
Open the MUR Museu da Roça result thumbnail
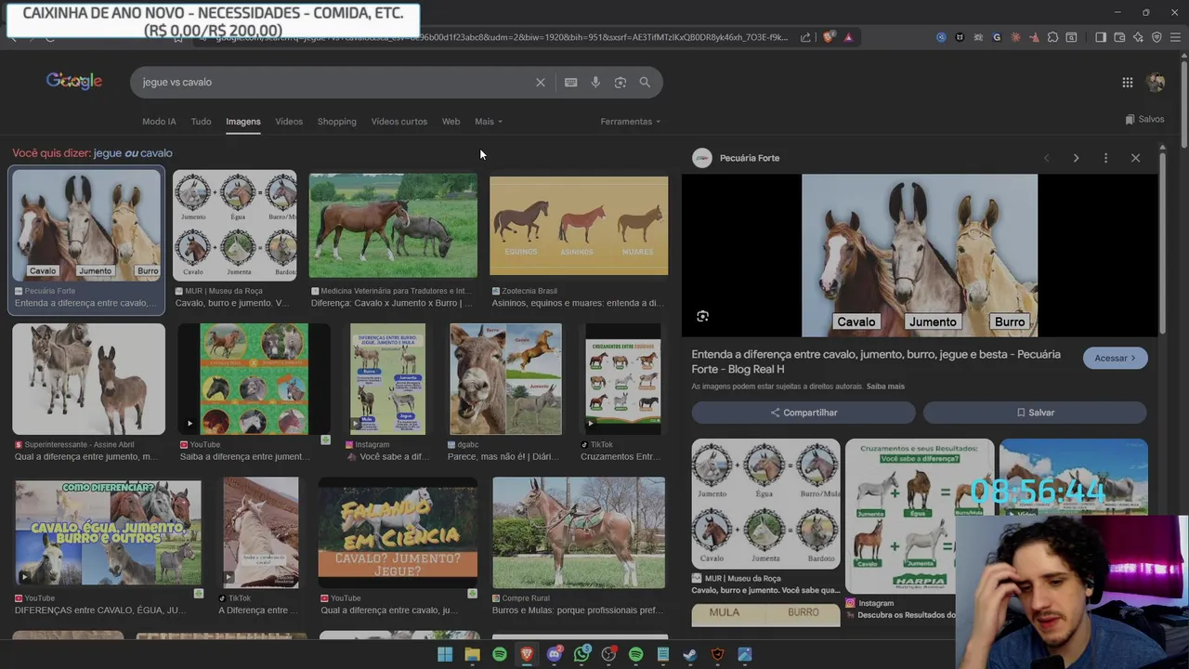tap(235, 226)
